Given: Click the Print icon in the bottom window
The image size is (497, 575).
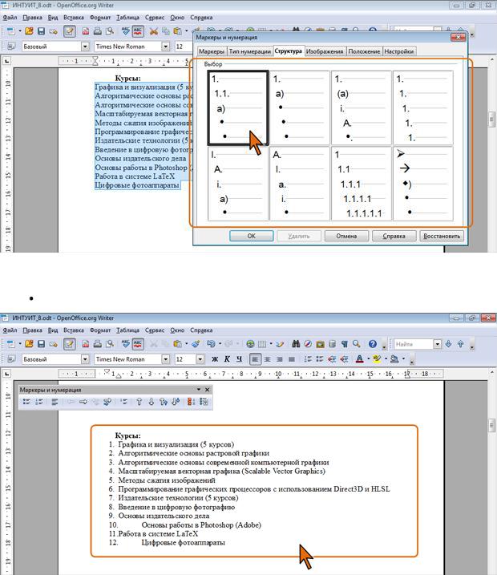Looking at the screenshot, I should point(97,344).
